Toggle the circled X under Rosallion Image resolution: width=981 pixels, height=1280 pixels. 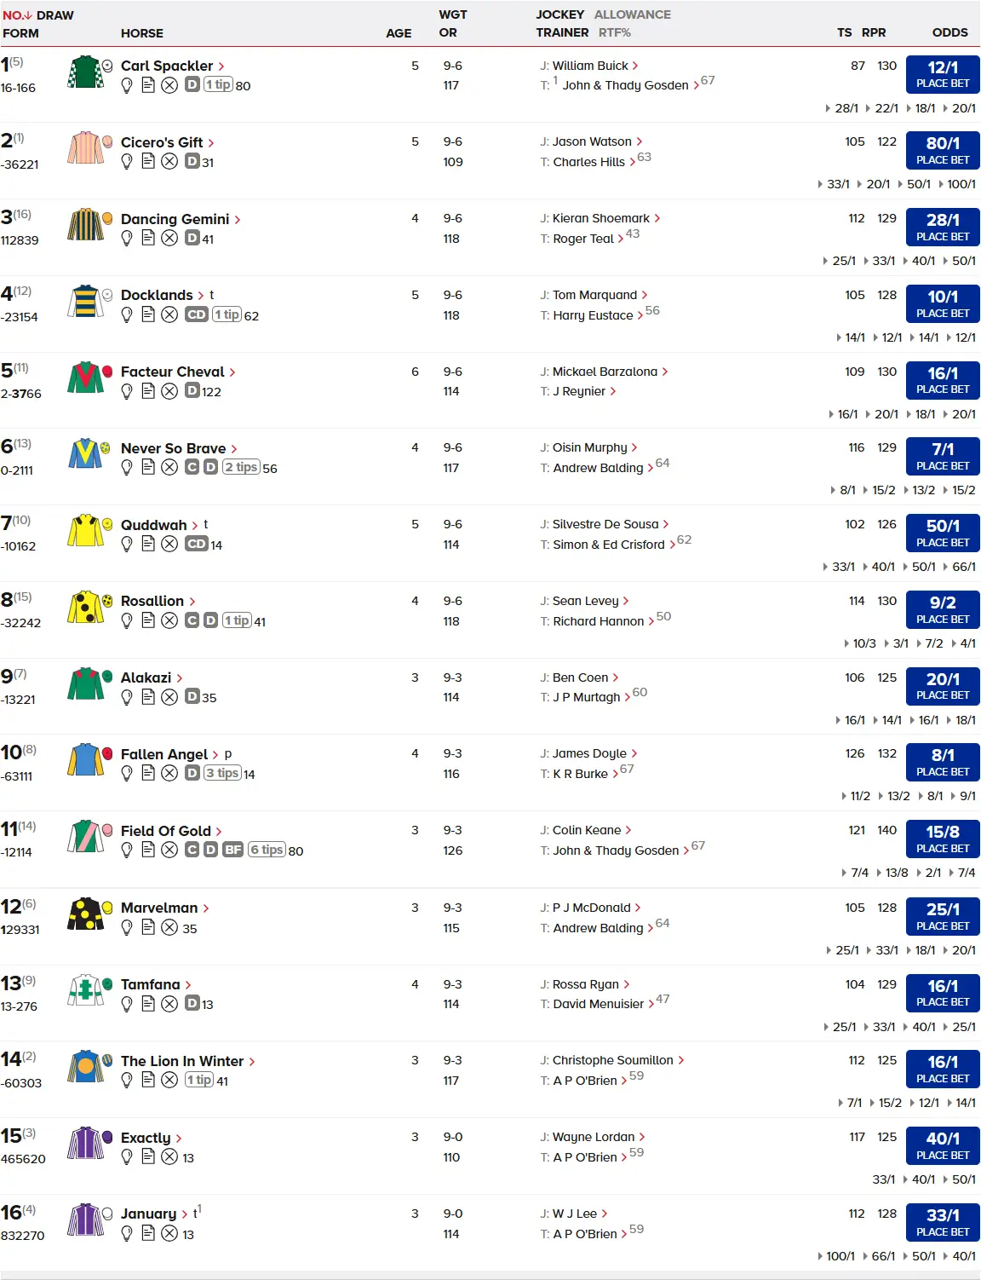[x=169, y=621]
